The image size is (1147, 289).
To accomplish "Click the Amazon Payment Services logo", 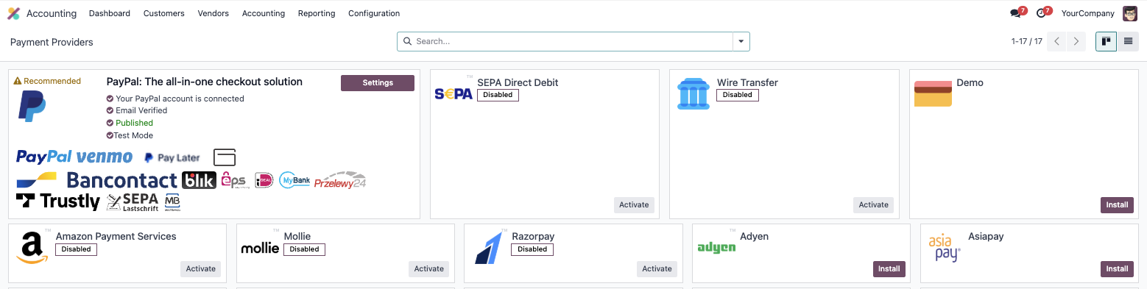I will click(32, 248).
